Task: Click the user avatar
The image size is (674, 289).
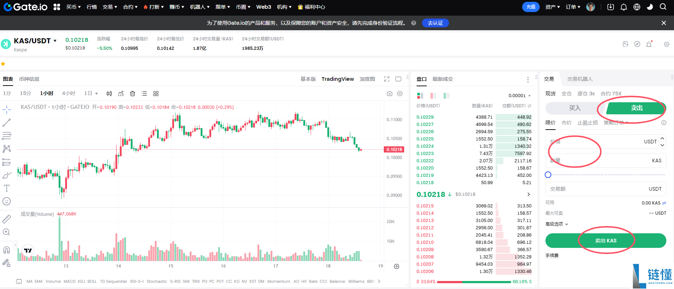Action: click(591, 7)
